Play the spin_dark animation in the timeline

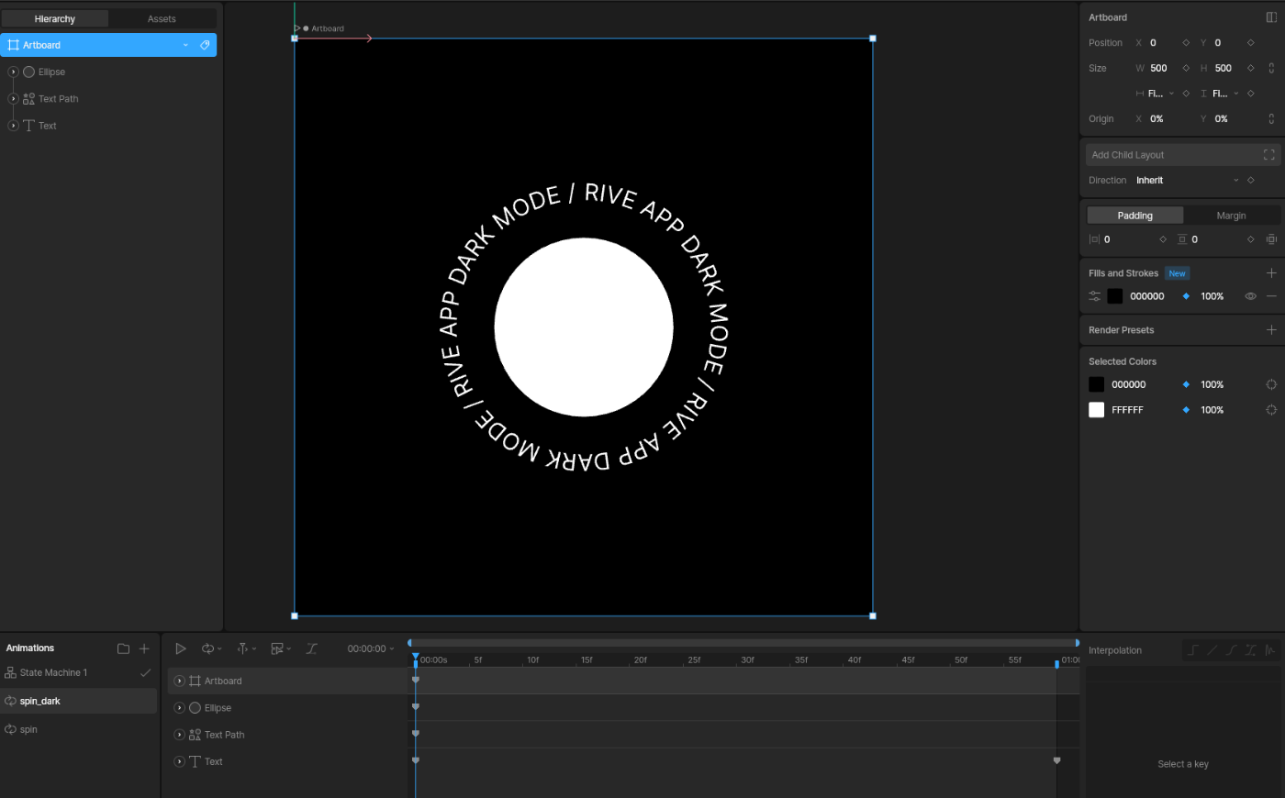(181, 648)
